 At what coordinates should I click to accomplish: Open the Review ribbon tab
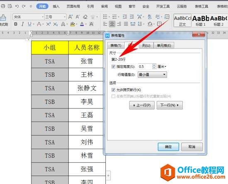point(104,6)
